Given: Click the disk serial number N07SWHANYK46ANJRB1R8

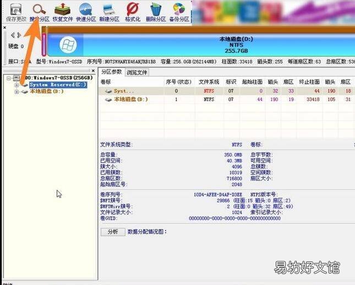Looking at the screenshot, I should coord(130,61).
